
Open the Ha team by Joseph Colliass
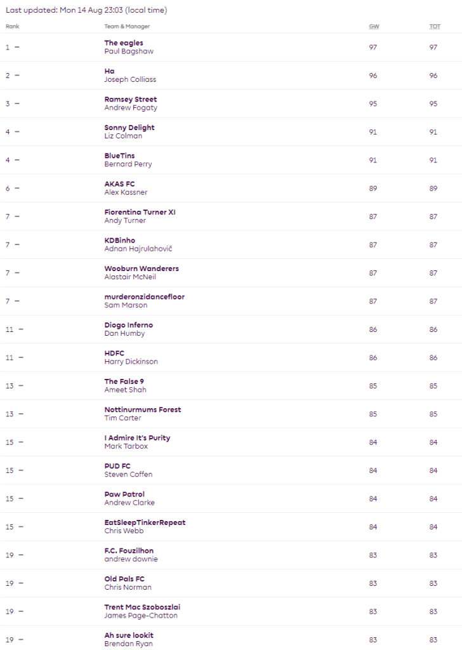tap(110, 71)
